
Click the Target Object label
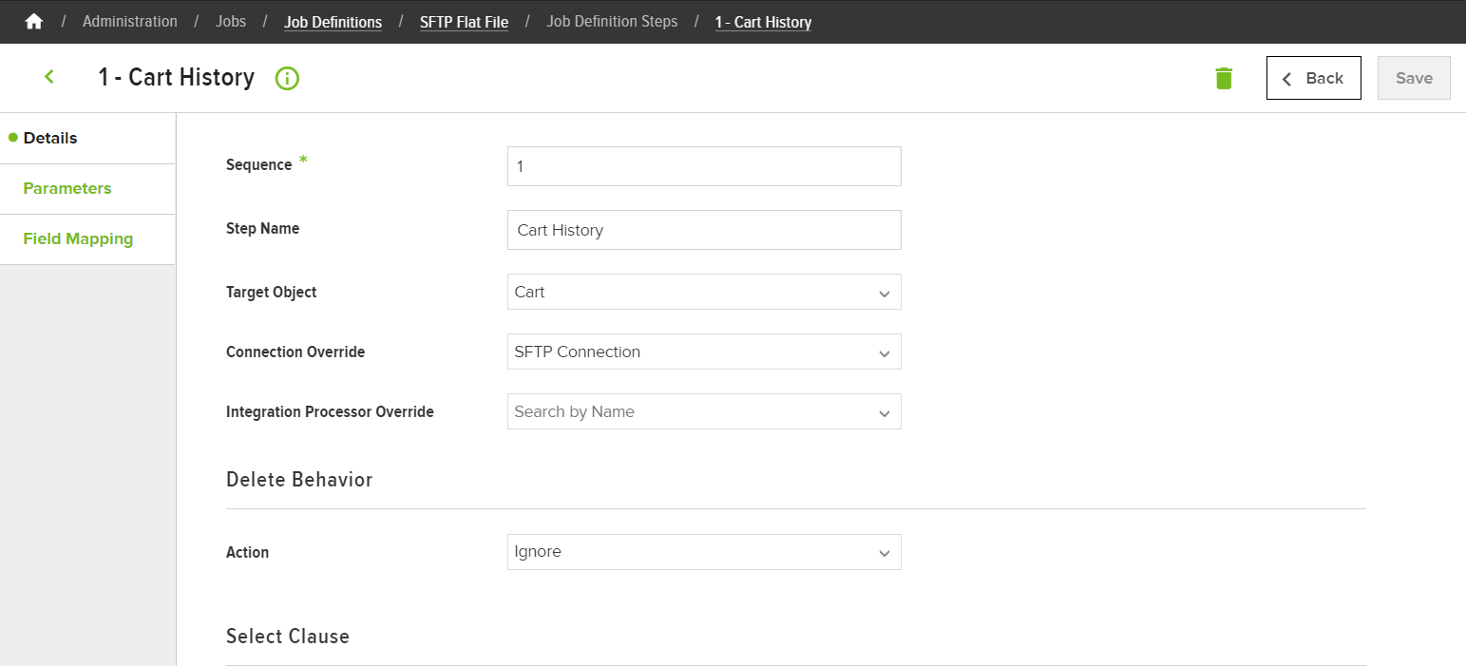[272, 293]
